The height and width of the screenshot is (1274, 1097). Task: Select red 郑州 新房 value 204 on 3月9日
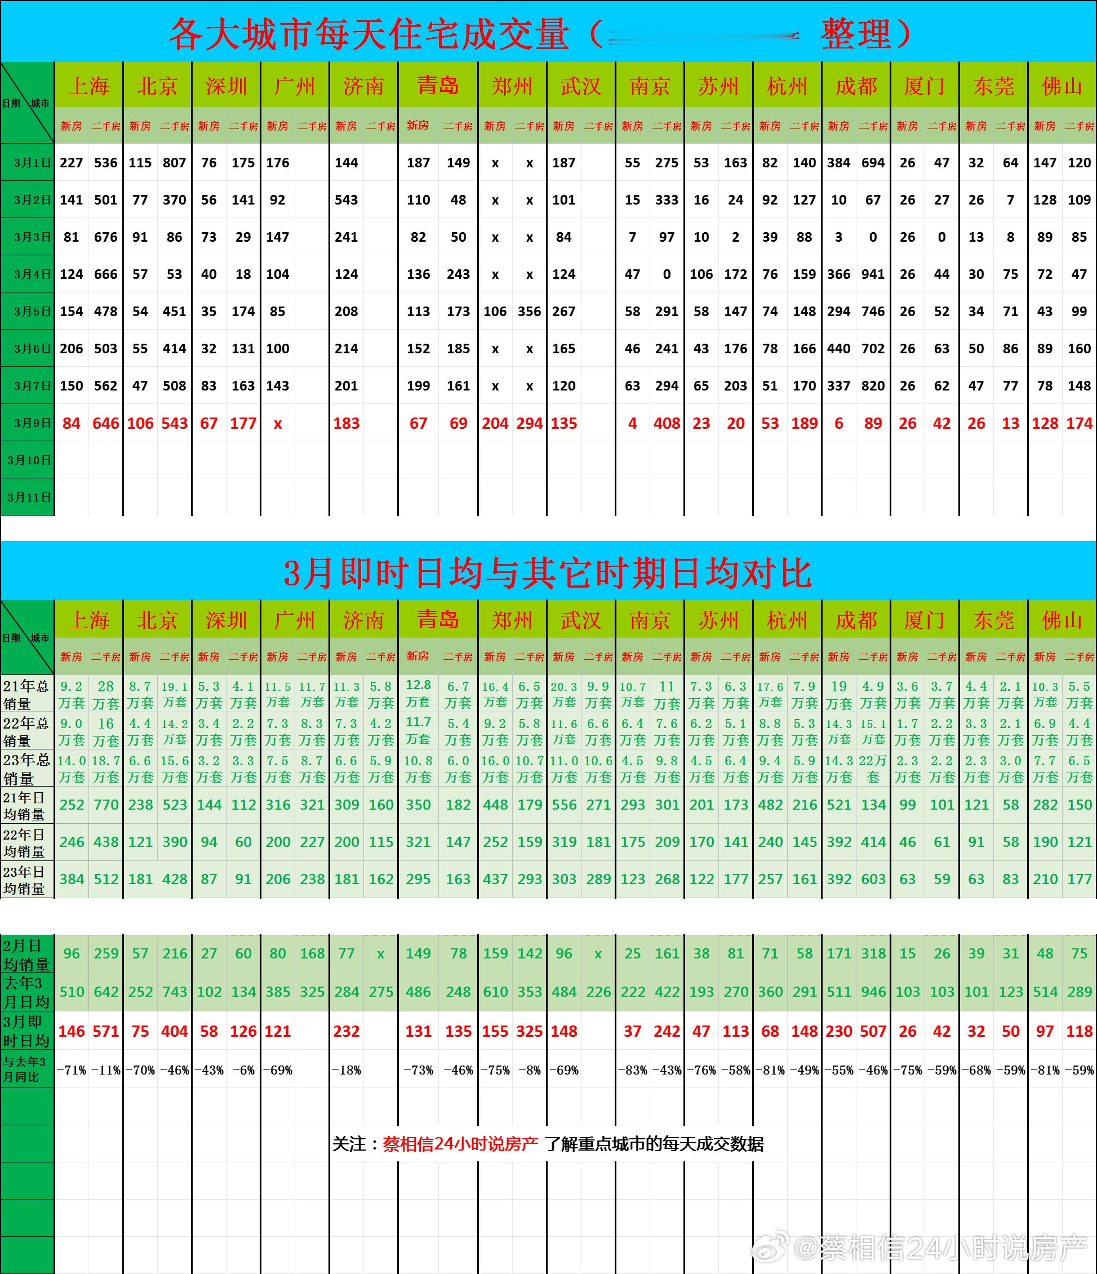[x=495, y=423]
